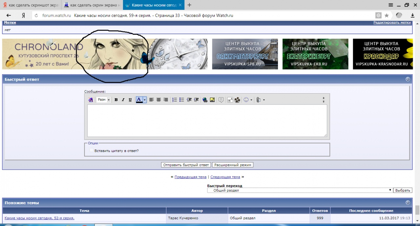Insert an image into the message
420x226 pixels.
[x=212, y=100]
